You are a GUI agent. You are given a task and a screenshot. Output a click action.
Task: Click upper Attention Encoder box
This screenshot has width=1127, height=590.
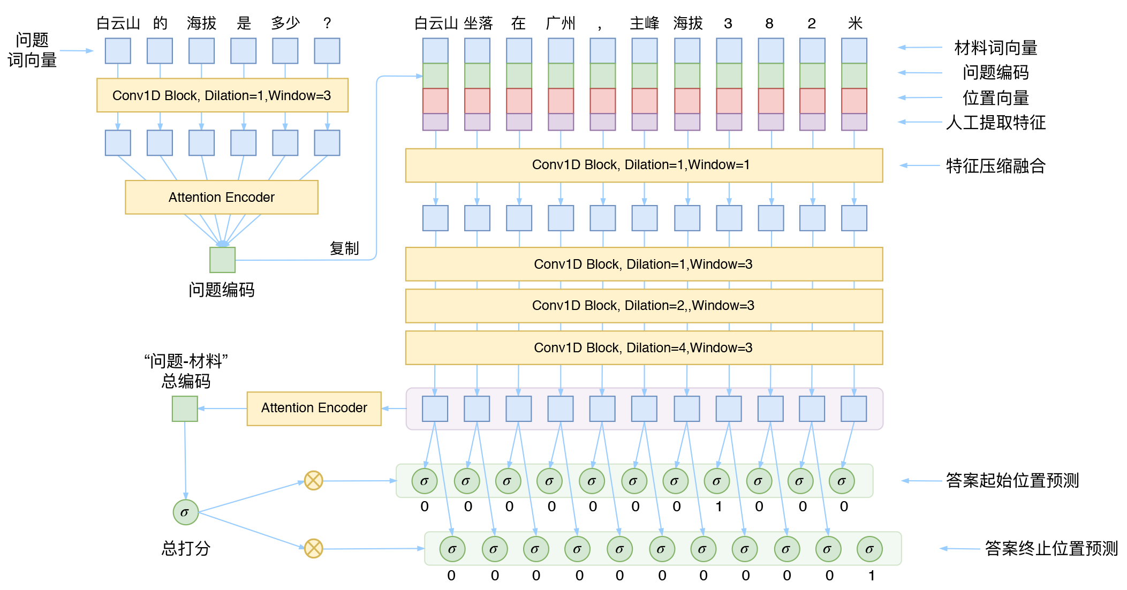pyautogui.click(x=221, y=197)
